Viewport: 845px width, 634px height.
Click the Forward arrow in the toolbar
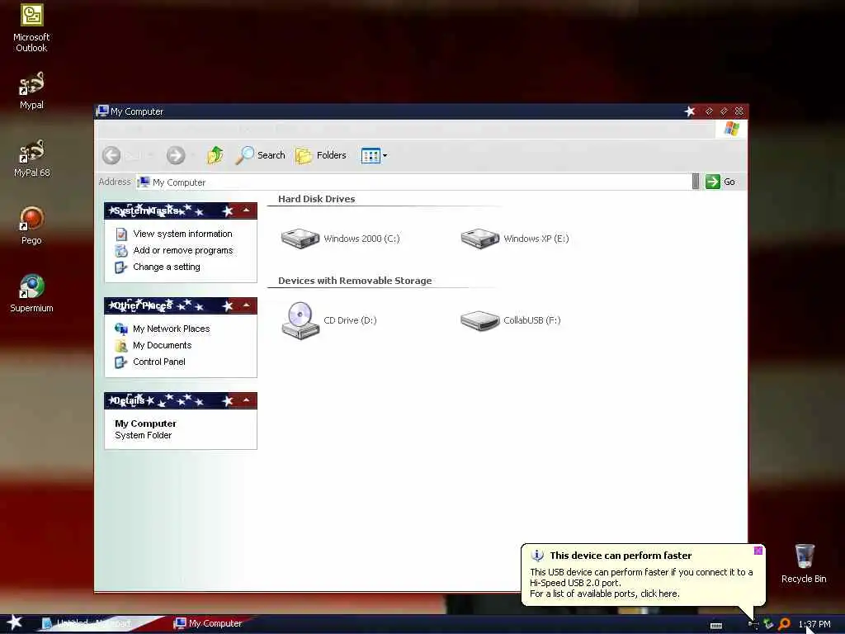(175, 155)
